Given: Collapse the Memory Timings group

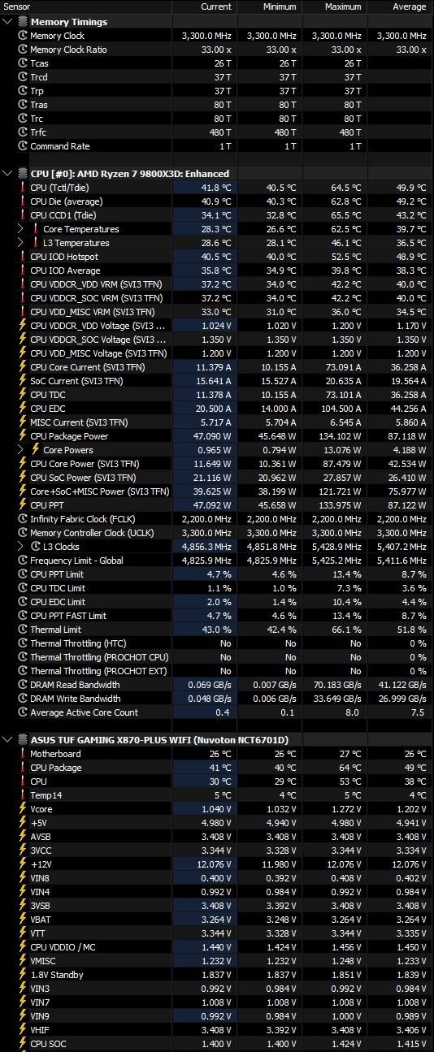Looking at the screenshot, I should click(x=7, y=22).
